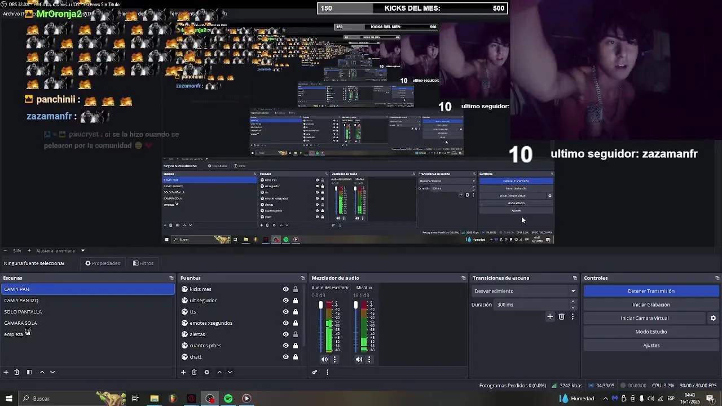The height and width of the screenshot is (406, 722).
Task: Add a new source in Fuentes panel
Action: tap(183, 372)
